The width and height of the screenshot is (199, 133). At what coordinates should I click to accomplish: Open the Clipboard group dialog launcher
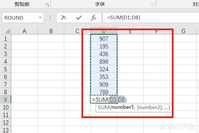coord(47,5)
